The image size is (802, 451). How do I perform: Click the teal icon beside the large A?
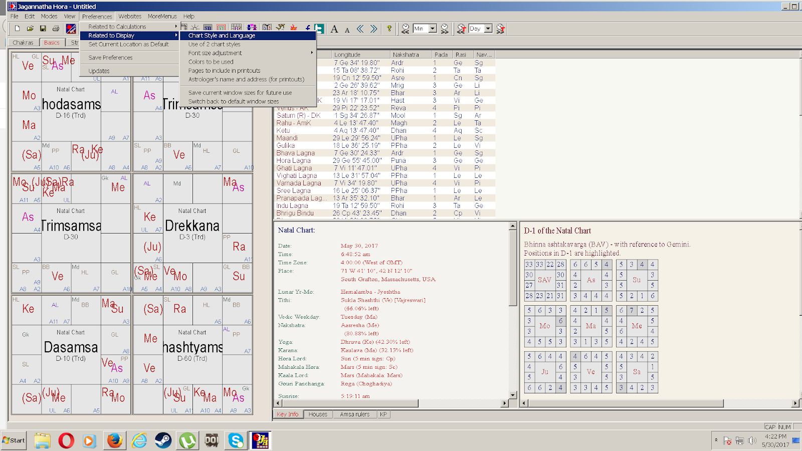[x=319, y=29]
